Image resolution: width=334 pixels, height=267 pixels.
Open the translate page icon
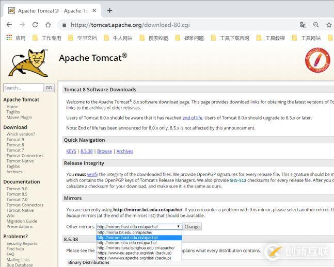[x=303, y=25]
